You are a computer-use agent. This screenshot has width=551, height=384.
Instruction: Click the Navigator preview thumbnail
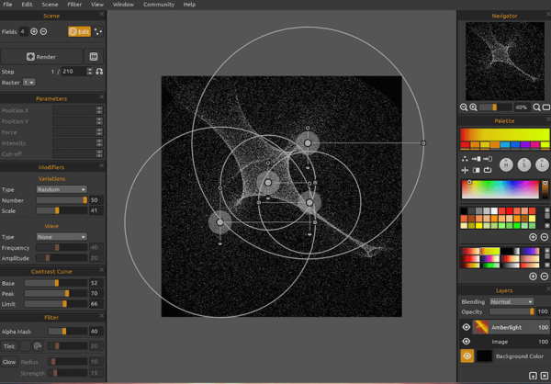[504, 62]
